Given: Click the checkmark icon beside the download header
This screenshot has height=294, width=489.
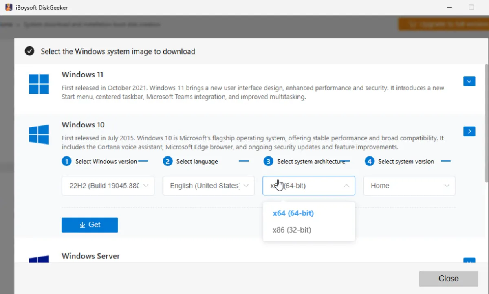Looking at the screenshot, I should pos(29,51).
